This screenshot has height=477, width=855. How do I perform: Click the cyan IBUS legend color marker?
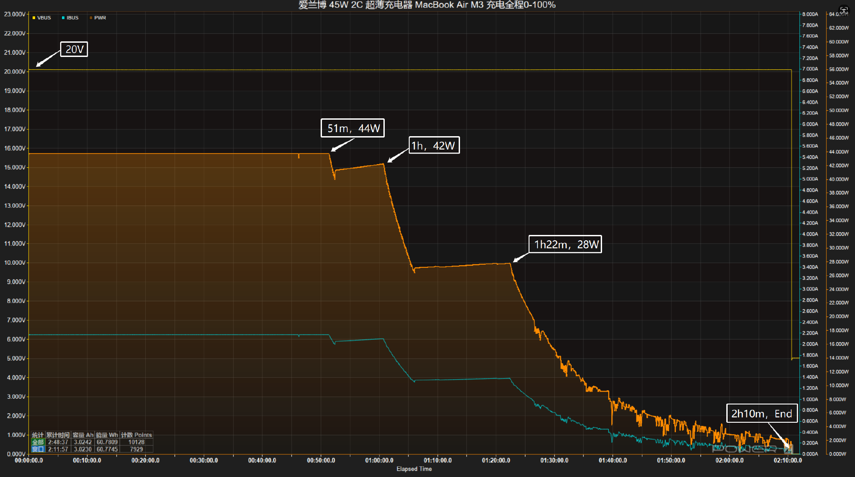63,18
